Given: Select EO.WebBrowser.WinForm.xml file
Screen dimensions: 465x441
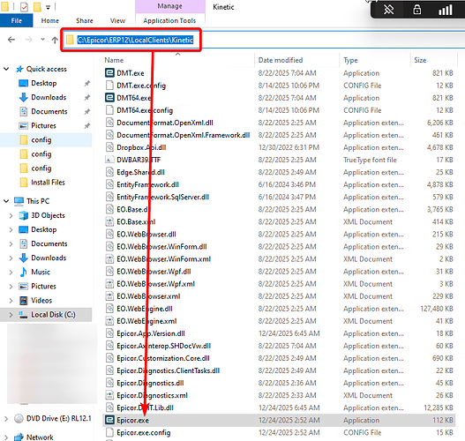Looking at the screenshot, I should coord(164,259).
